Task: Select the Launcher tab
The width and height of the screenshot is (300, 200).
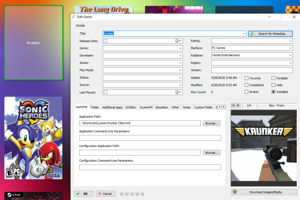Action: pos(81,107)
